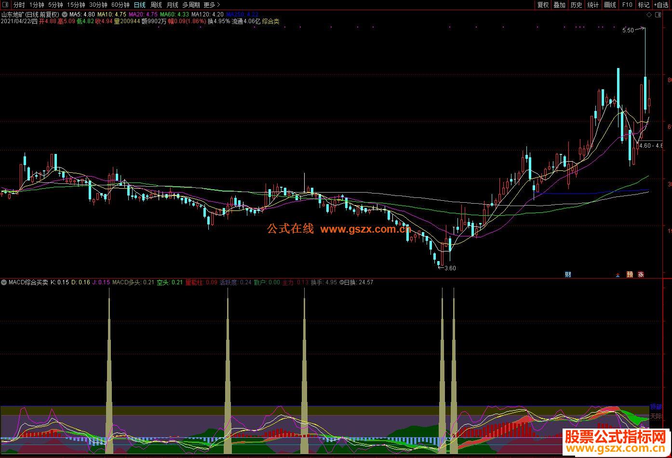Click the MACD多头: 0.21 value
Image resolution: width=672 pixels, height=458 pixels.
click(134, 282)
